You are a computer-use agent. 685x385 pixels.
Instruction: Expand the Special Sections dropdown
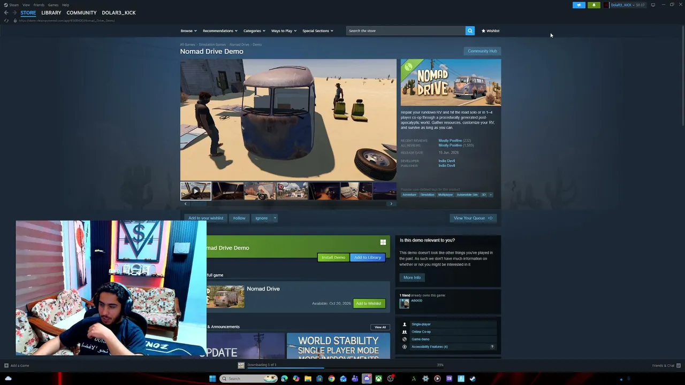click(x=318, y=30)
